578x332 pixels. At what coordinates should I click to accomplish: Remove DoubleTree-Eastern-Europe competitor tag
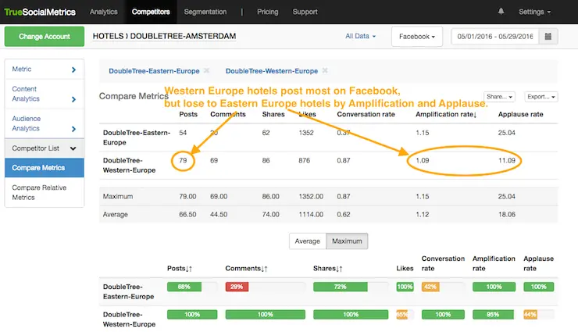click(206, 71)
